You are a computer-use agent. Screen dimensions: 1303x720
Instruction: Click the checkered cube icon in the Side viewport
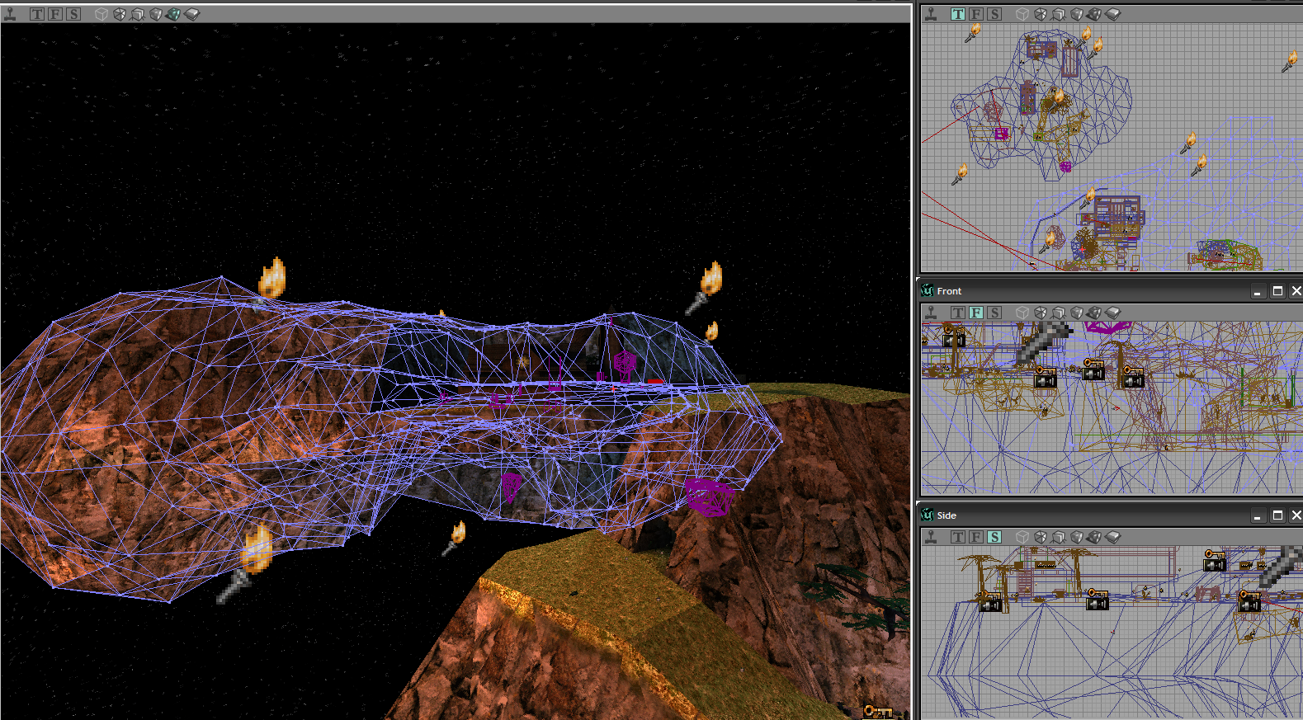point(1094,537)
